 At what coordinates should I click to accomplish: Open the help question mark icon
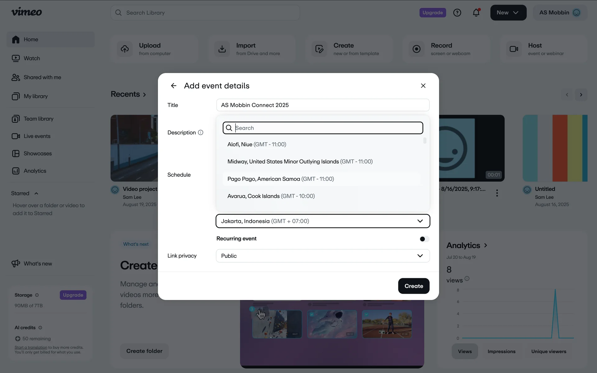click(457, 13)
